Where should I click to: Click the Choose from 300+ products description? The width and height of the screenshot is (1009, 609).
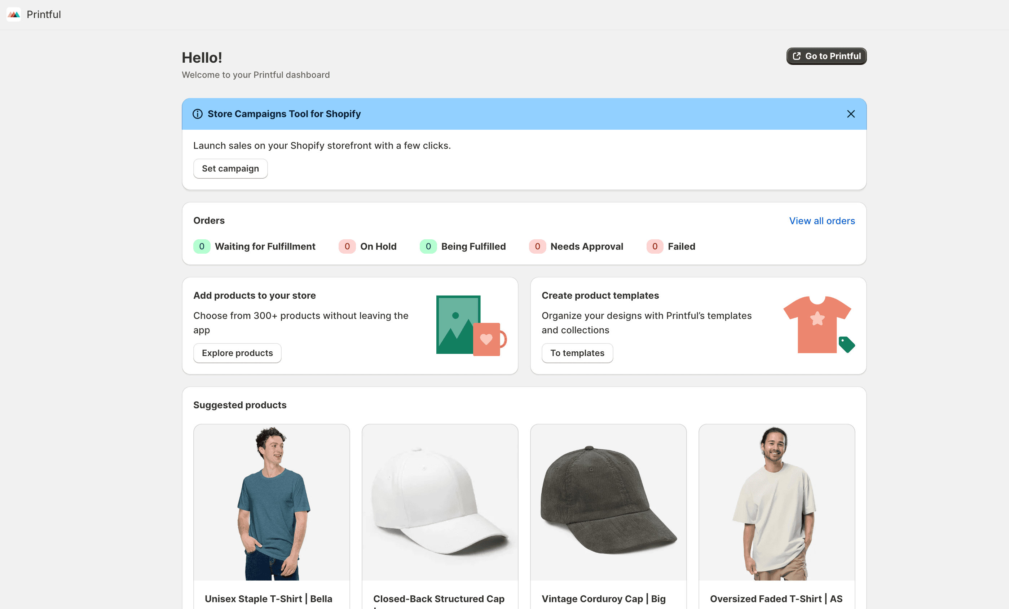[x=301, y=323]
